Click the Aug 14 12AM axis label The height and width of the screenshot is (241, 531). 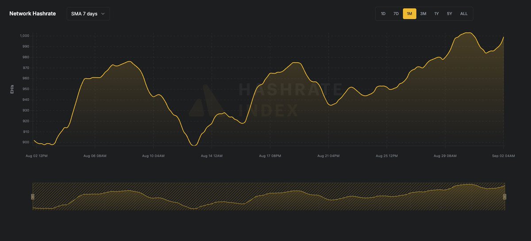click(212, 156)
